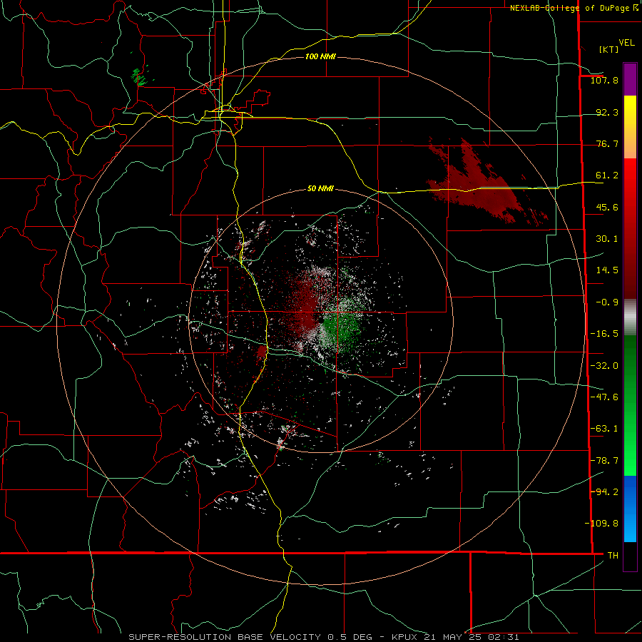642x642 pixels.
Task: Click the small round red echo beside highway
Action: (x=261, y=351)
